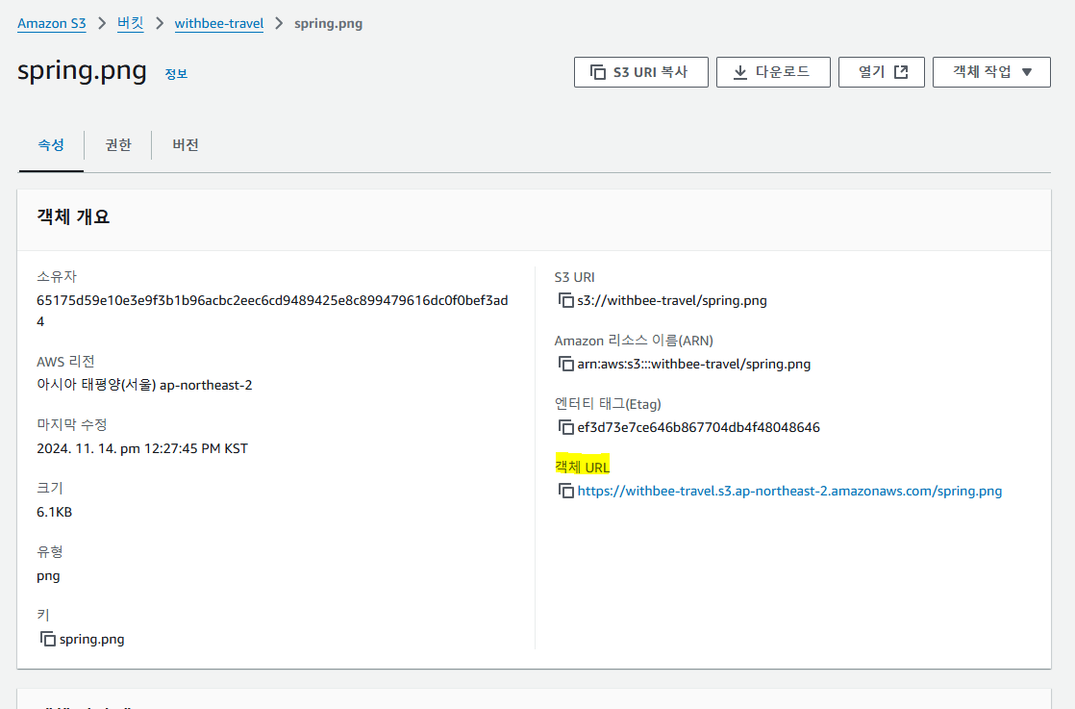Click the S3 URI 복사 button
1075x709 pixels.
tap(641, 72)
